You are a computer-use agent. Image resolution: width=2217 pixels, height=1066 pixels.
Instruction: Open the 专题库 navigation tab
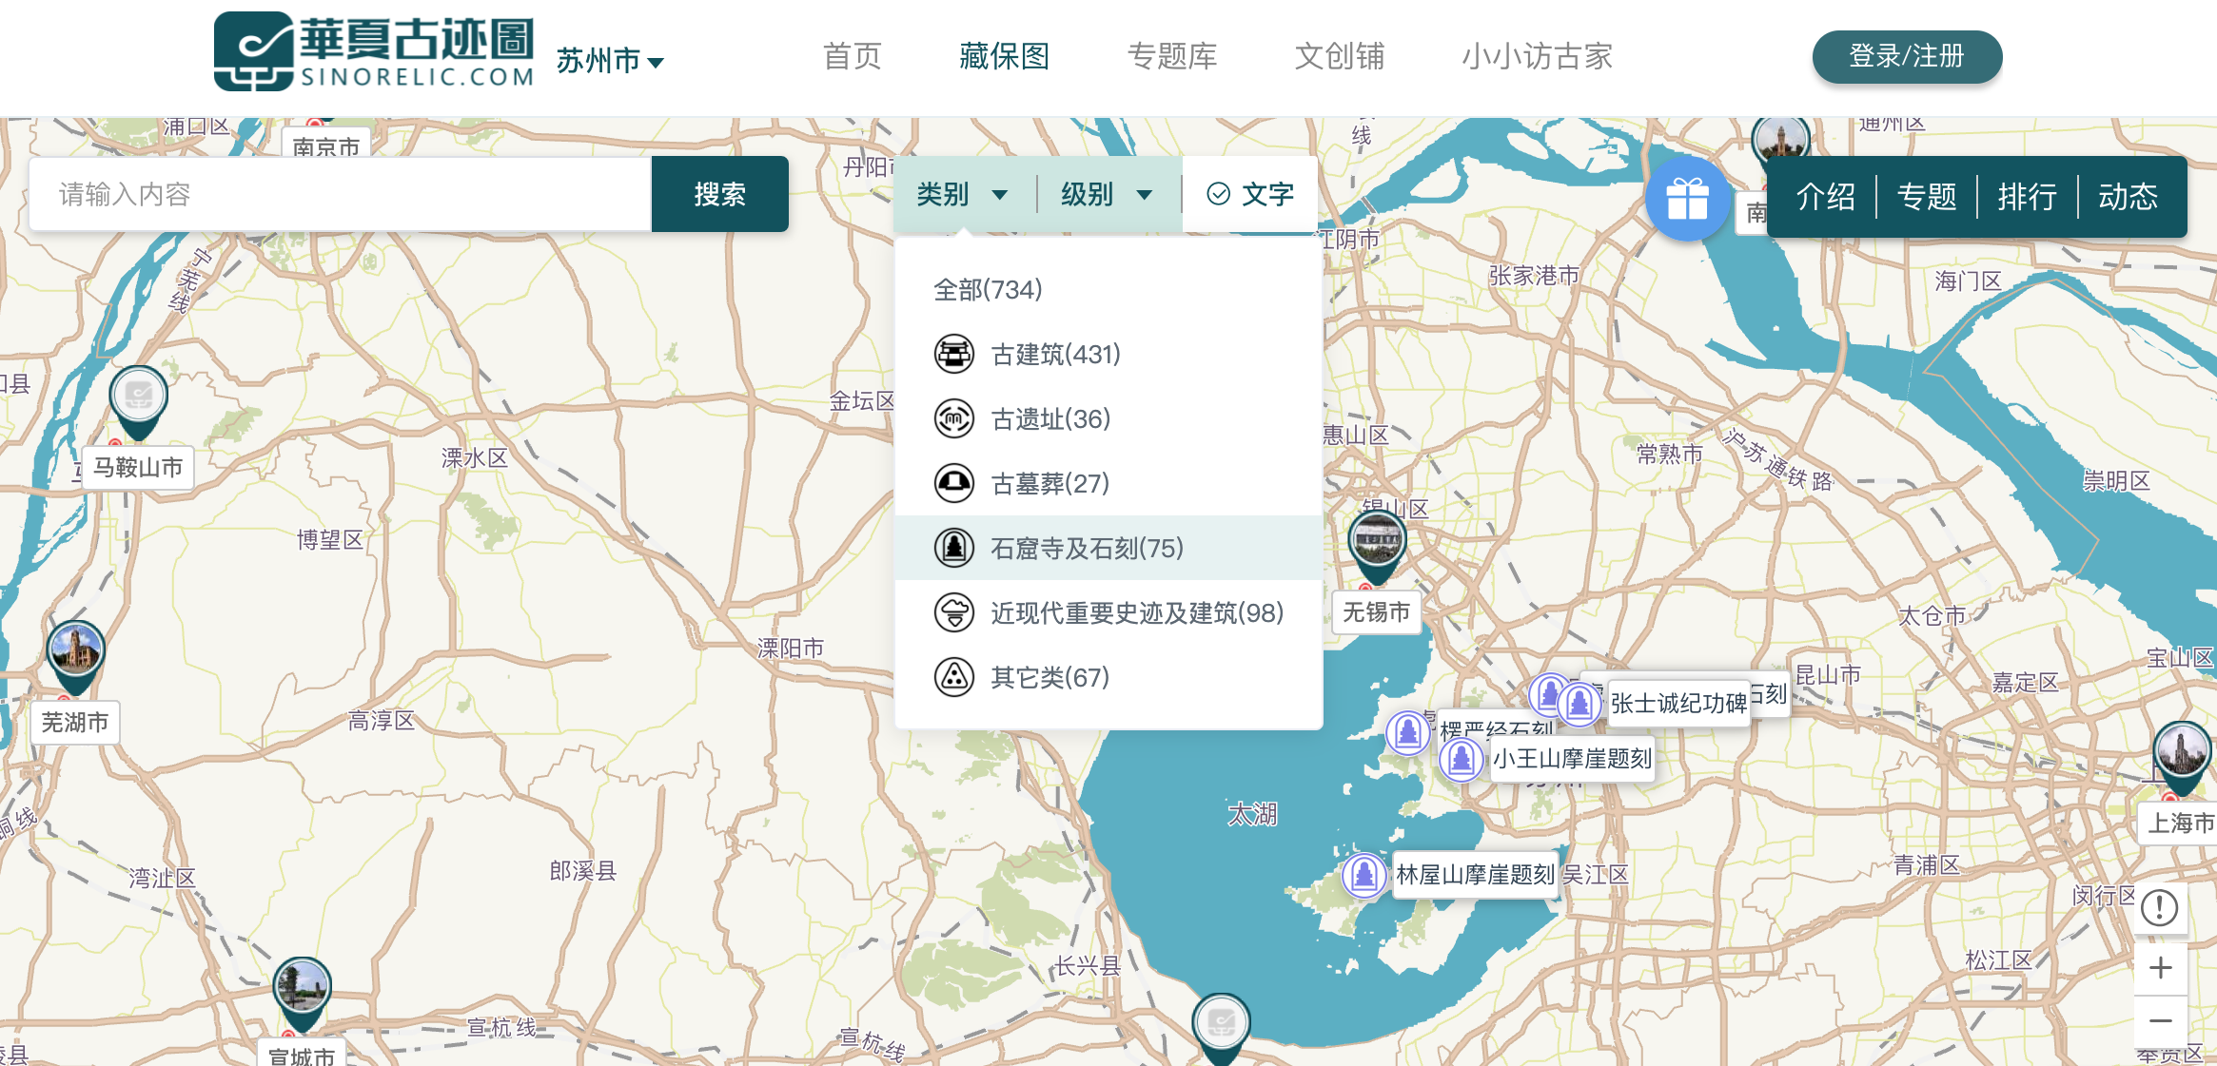click(1171, 56)
